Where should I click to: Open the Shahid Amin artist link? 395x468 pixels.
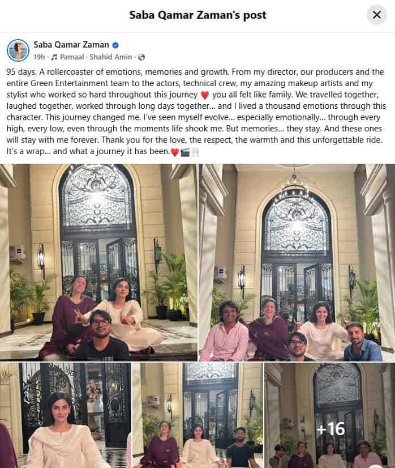[x=110, y=57]
